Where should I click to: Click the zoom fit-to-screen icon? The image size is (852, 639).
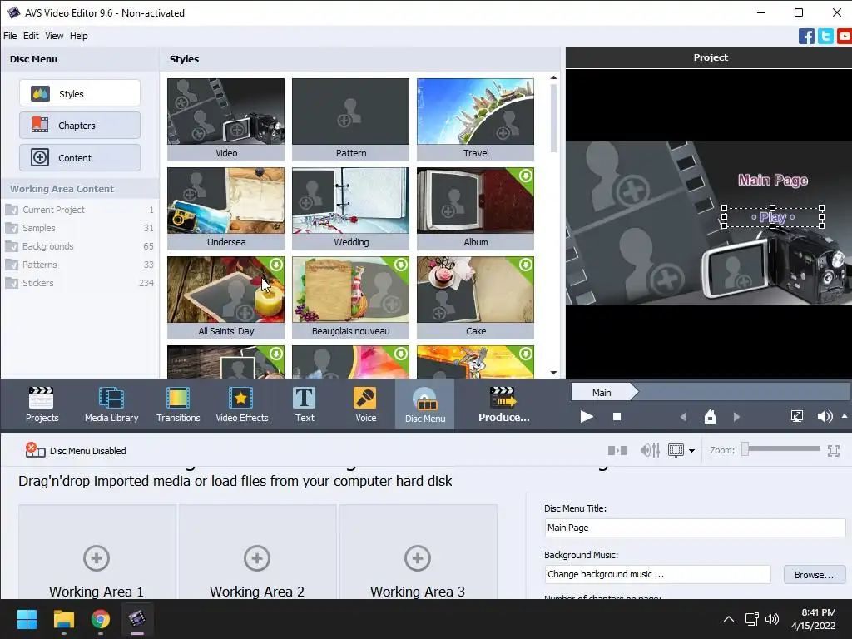(834, 450)
